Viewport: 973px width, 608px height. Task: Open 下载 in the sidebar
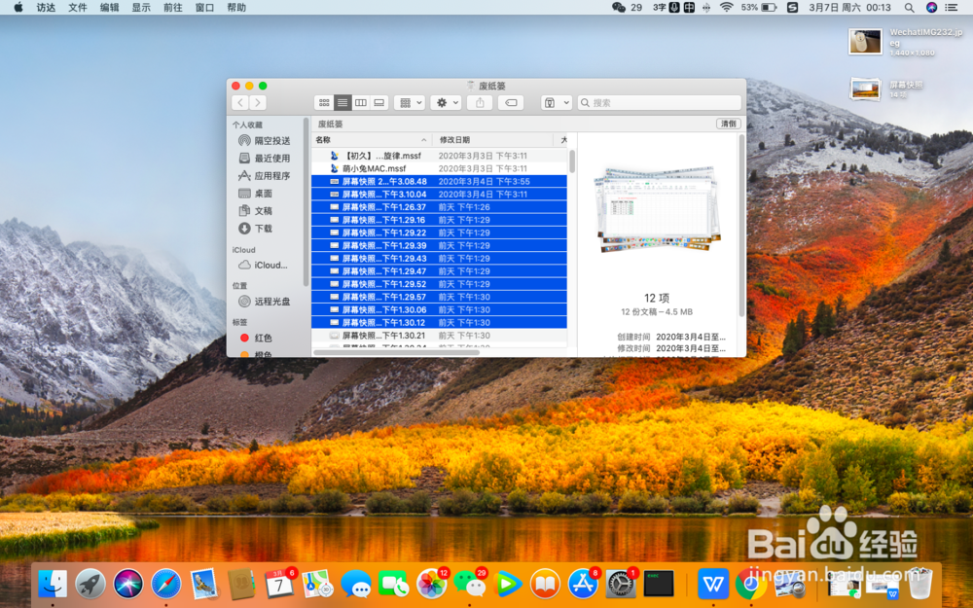point(256,229)
